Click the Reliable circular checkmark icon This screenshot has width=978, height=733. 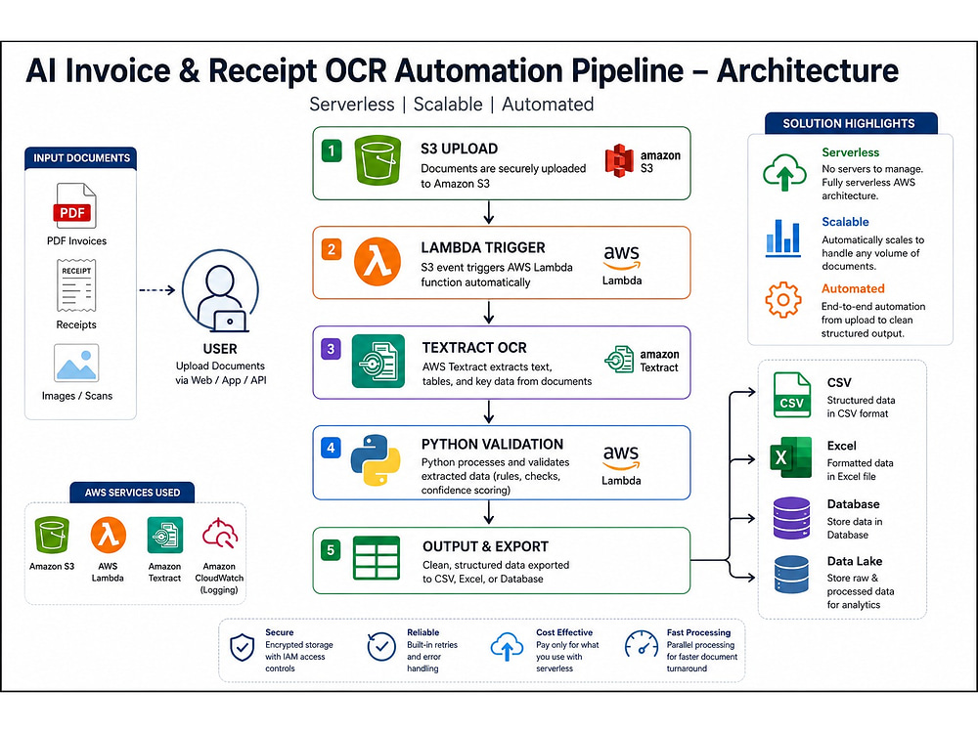381,646
